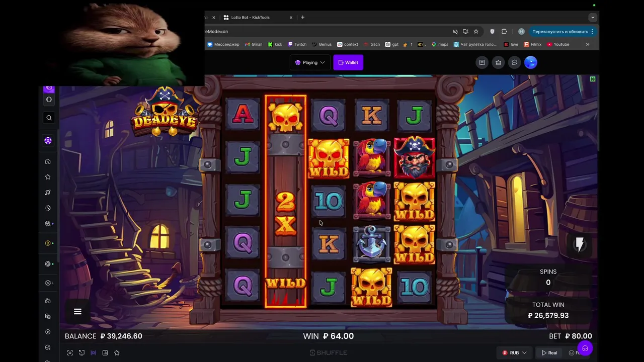Add game to favorites star below game
The height and width of the screenshot is (362, 644).
point(117,353)
